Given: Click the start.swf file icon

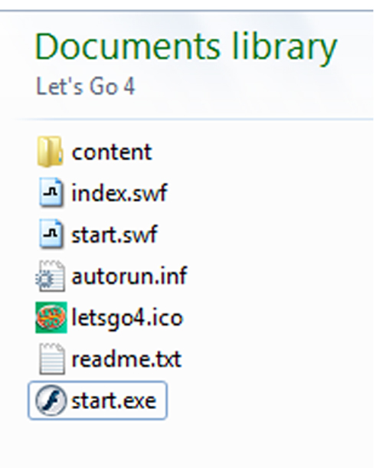Looking at the screenshot, I should (51, 234).
